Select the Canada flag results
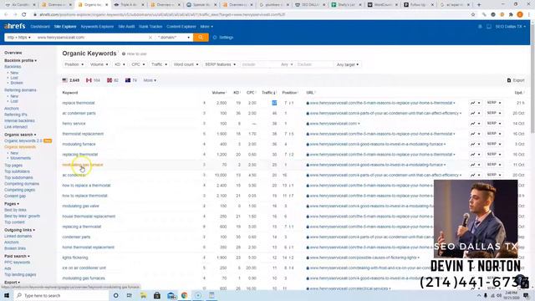The height and width of the screenshot is (301, 535). point(93,80)
